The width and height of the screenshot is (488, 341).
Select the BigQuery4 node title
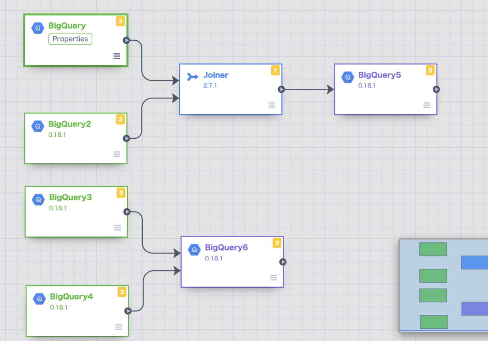[72, 297]
